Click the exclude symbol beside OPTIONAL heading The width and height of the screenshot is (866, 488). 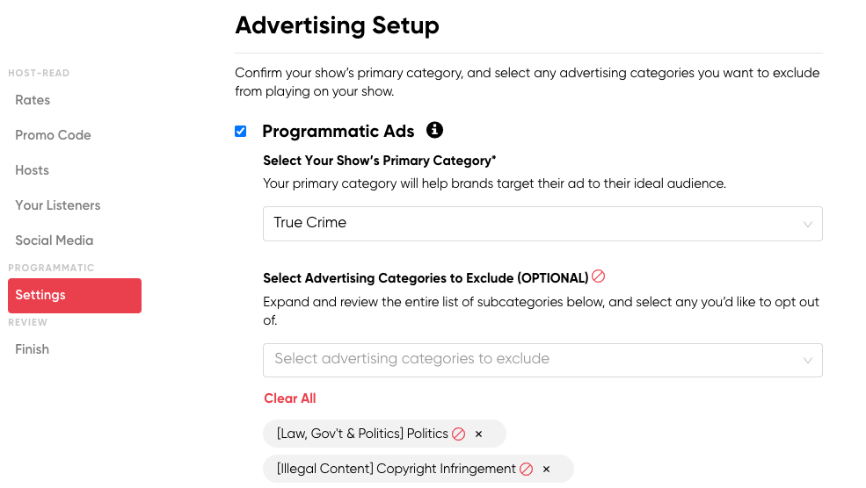click(x=598, y=276)
